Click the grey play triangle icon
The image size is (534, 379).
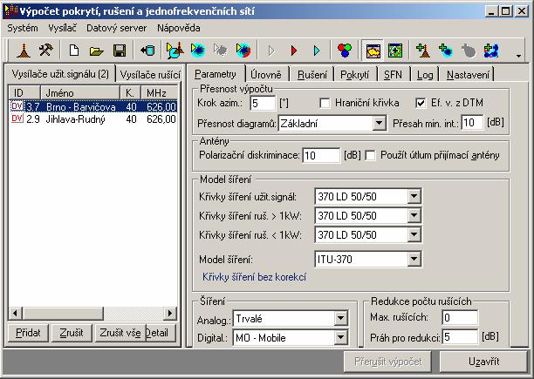coord(271,51)
